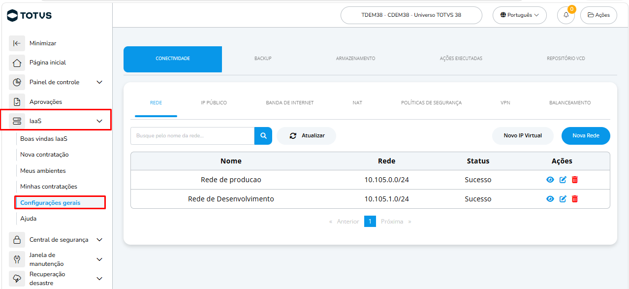
Task: Click the Recuperação desastre cloud icon
Action: 17,278
